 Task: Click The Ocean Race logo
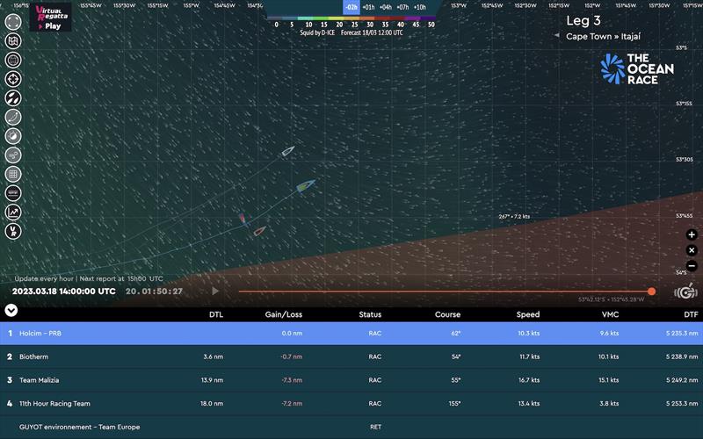637,69
